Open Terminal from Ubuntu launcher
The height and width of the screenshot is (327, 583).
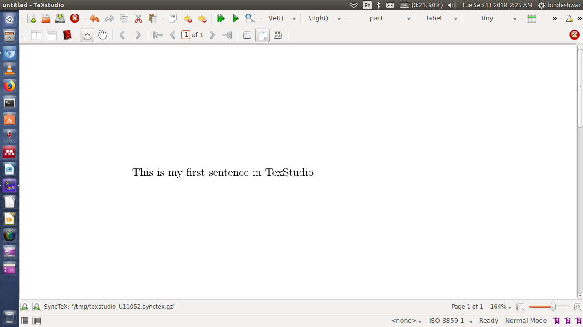[9, 103]
